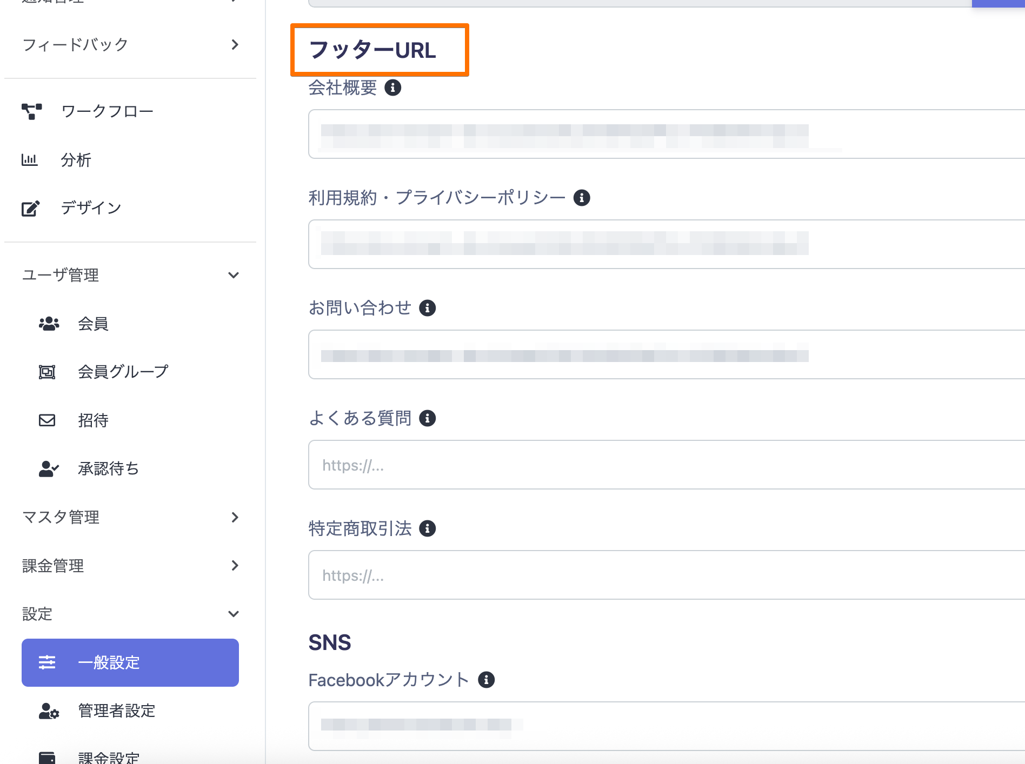Click info icon next to 特定商取引法
Image resolution: width=1025 pixels, height=764 pixels.
tap(428, 528)
